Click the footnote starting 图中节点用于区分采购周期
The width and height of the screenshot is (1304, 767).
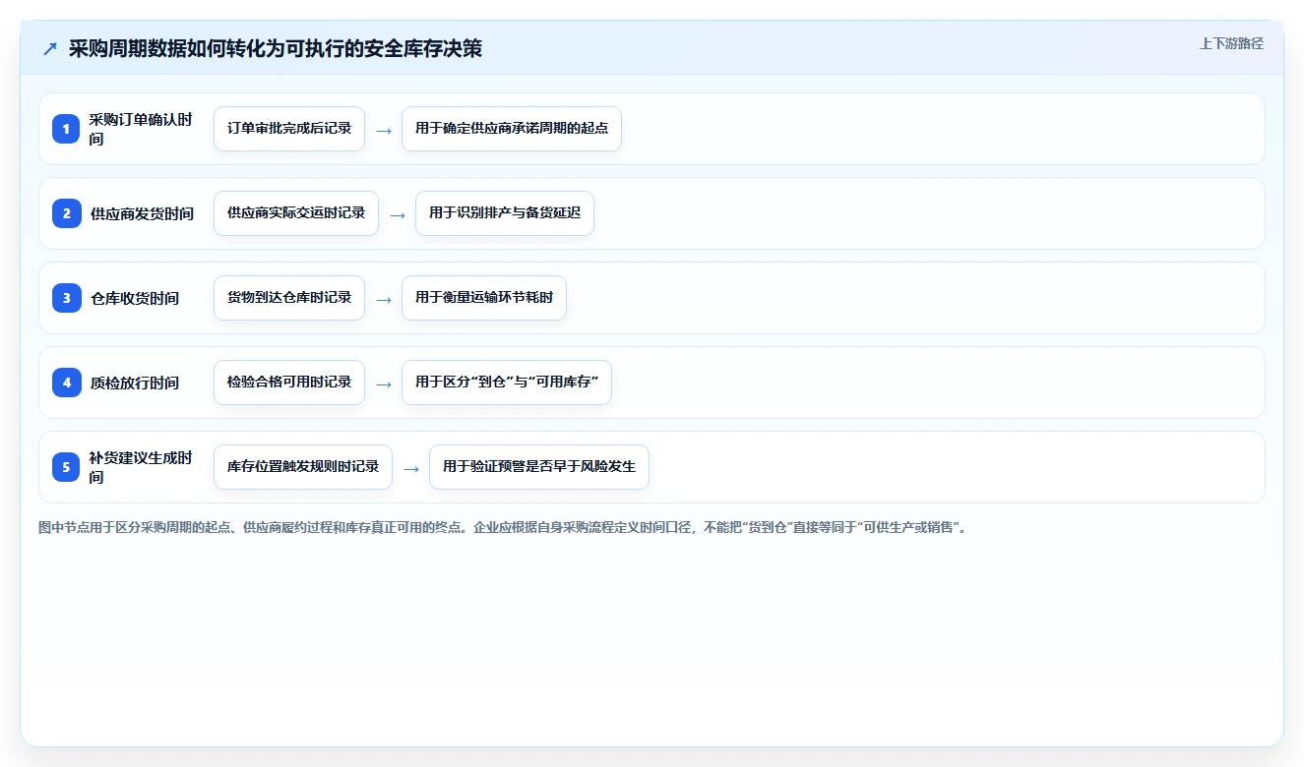(x=504, y=528)
